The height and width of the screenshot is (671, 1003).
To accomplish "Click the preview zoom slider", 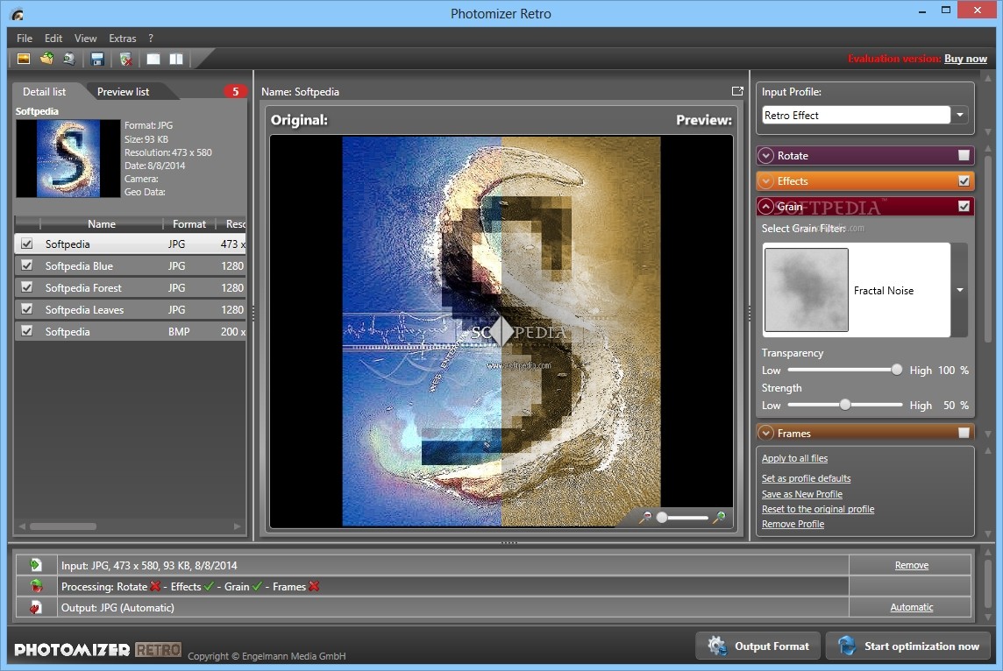I will (x=682, y=517).
